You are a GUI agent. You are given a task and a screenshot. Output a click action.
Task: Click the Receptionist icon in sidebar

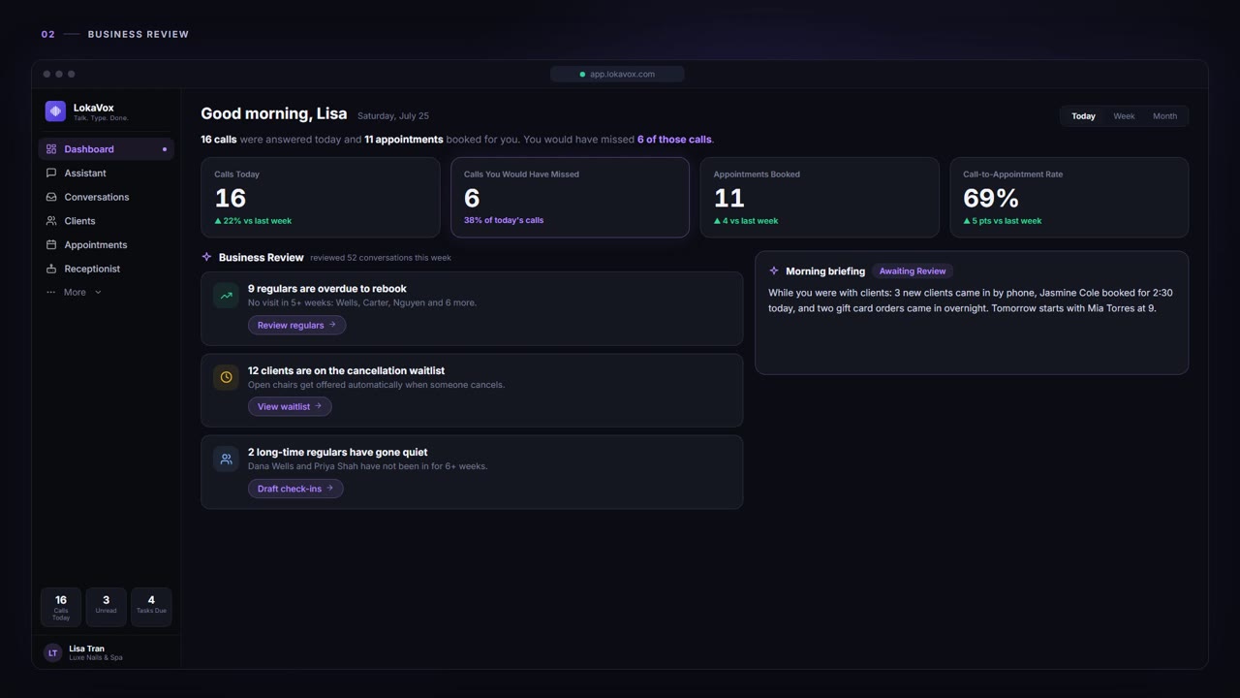click(51, 269)
